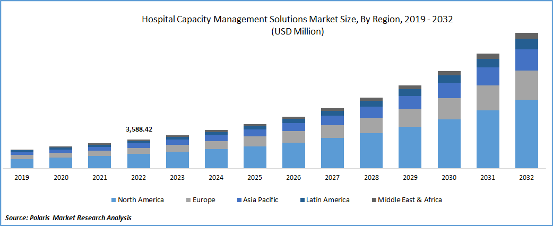Select North America segment of 2032 bar

click(x=526, y=134)
